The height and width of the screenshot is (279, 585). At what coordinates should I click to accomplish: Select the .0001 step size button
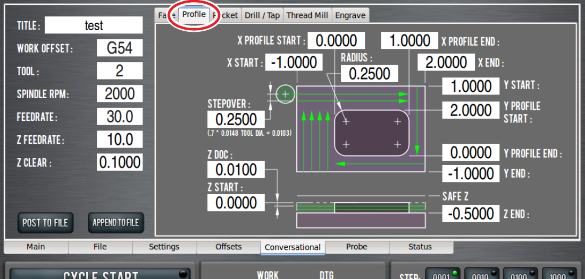[441, 274]
